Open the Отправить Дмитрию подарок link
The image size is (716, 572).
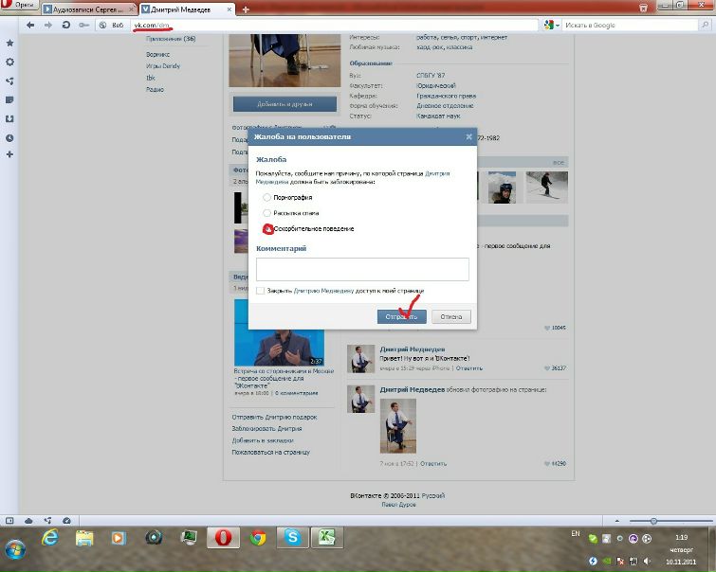[x=274, y=417]
